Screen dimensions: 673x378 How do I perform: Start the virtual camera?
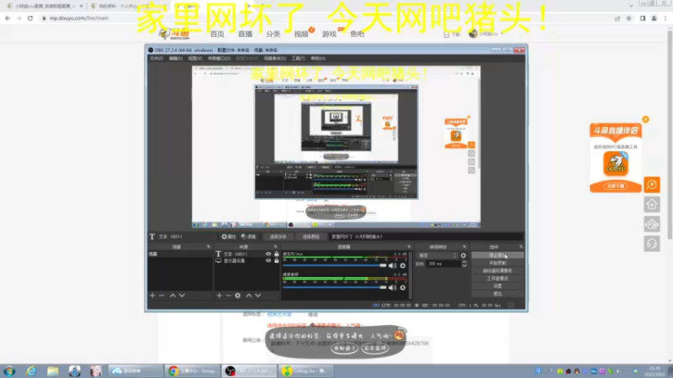pos(497,270)
